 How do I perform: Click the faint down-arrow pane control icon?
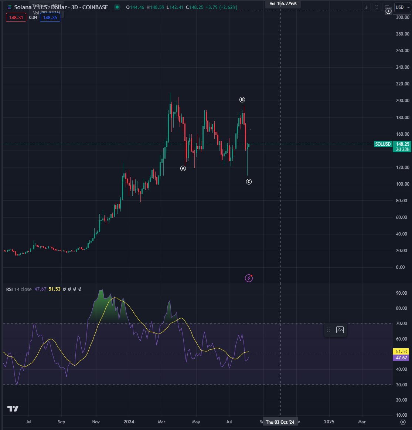366,7
